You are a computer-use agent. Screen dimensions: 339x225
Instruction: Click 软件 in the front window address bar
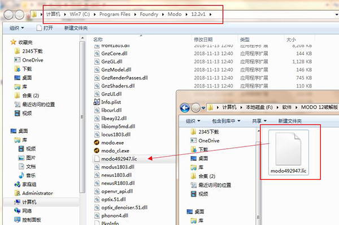pyautogui.click(x=287, y=107)
